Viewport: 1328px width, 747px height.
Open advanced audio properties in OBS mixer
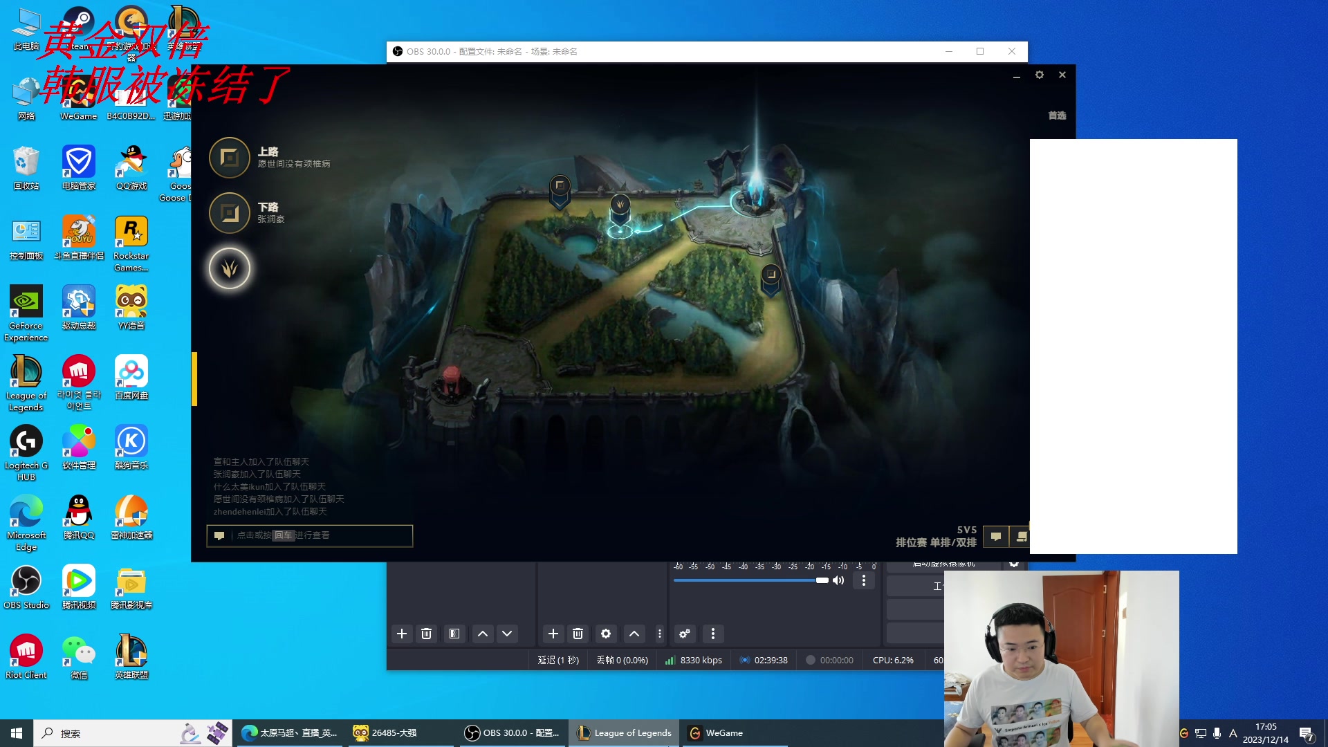685,634
